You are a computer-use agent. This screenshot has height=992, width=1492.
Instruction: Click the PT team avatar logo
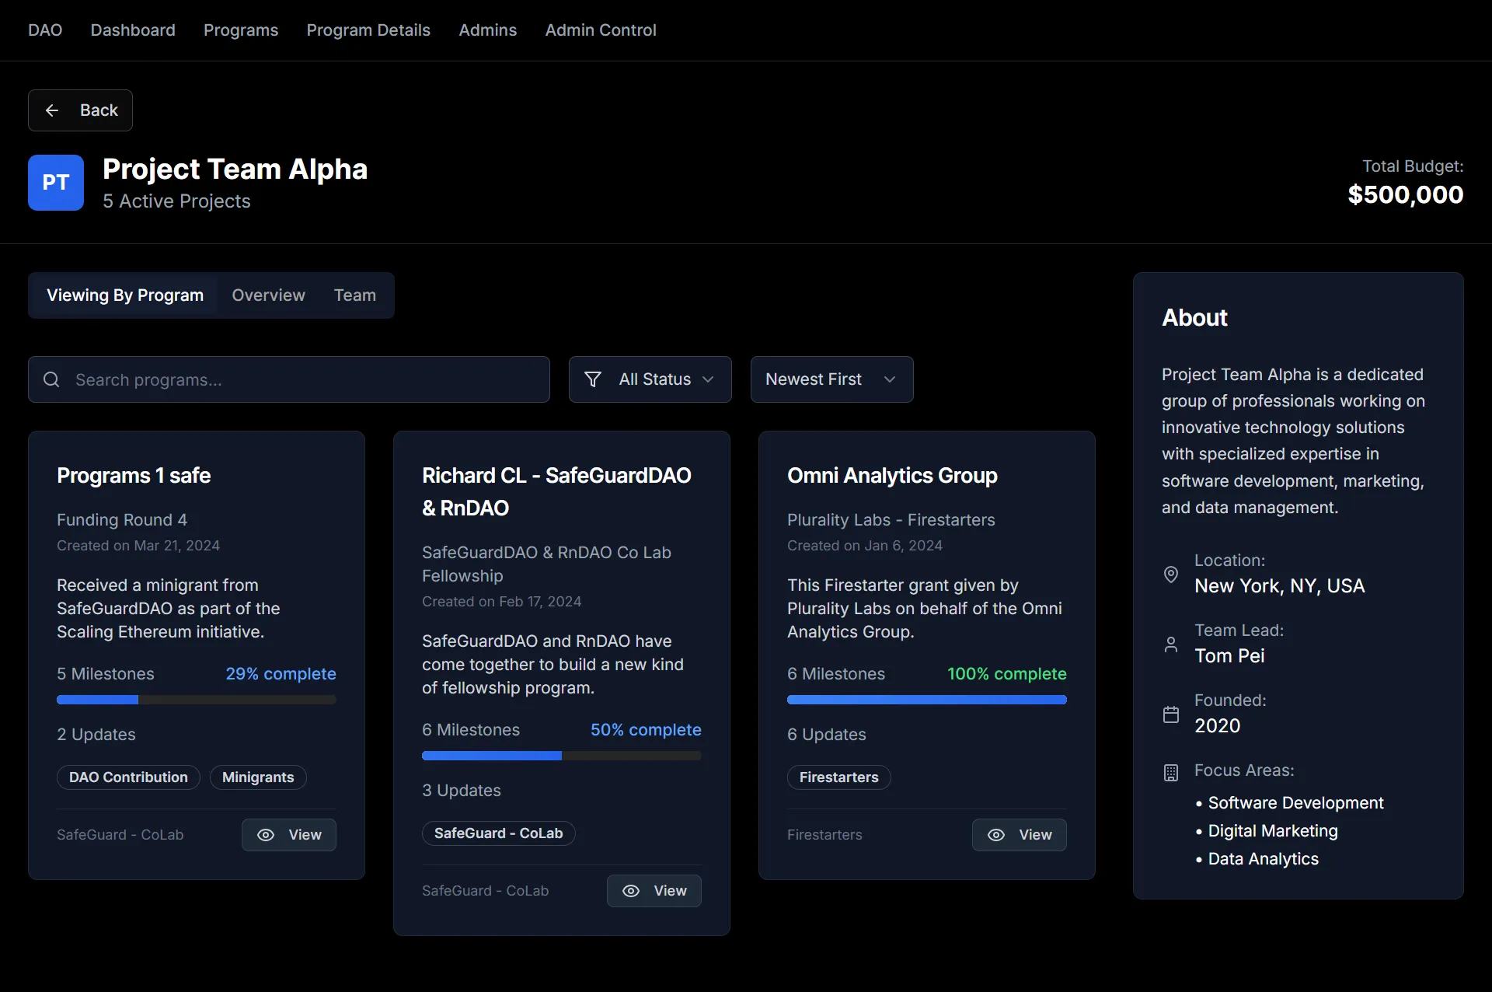pos(56,183)
